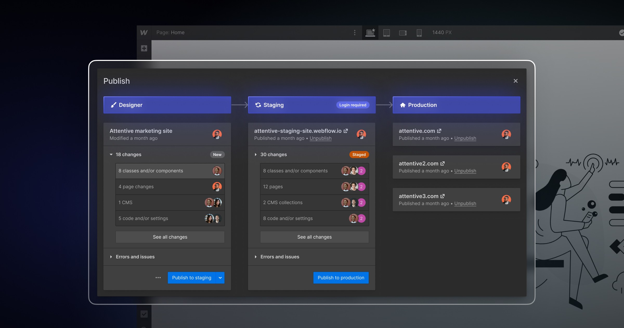Open the Add elements plus panel

144,48
